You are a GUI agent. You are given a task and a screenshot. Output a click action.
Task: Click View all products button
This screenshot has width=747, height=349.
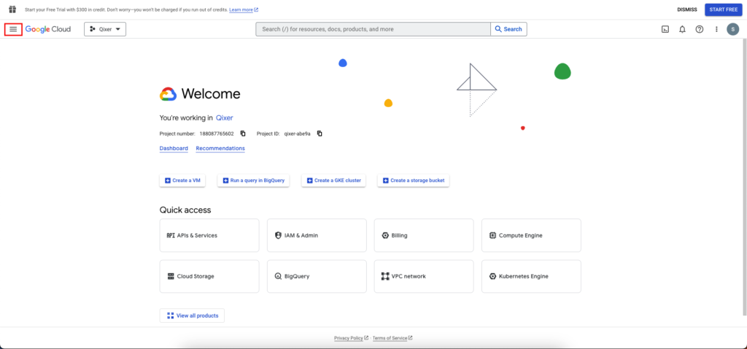(192, 315)
